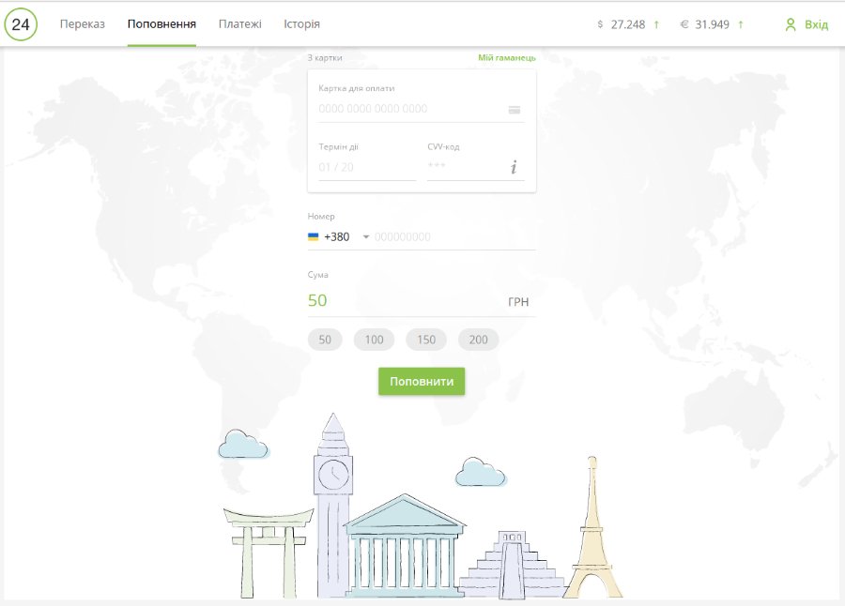
Task: Expand the +380 country code dropdown
Action: (x=366, y=237)
